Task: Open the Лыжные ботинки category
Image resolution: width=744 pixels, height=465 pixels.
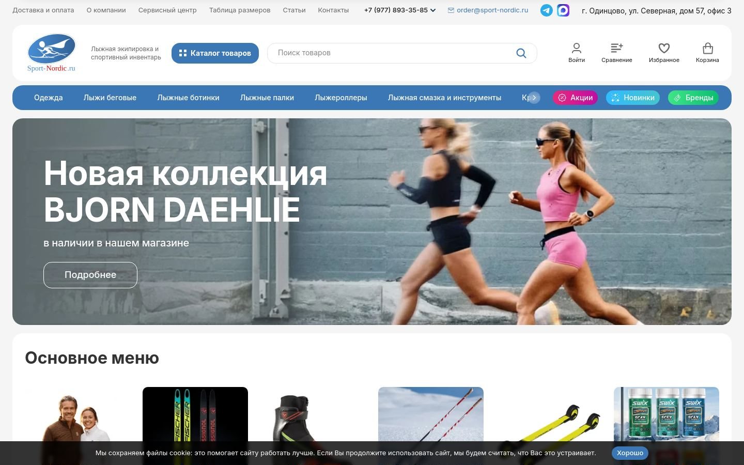Action: (x=188, y=98)
